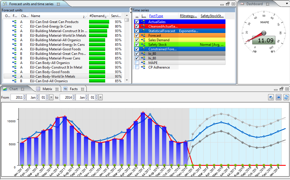Sort forecast units by Name column

coord(59,16)
